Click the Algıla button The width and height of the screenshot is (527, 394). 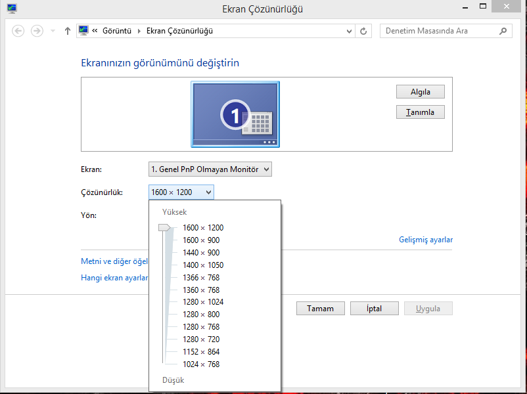pos(421,92)
